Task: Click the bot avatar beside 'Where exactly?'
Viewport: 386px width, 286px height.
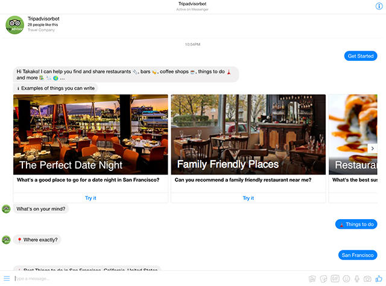Action: [x=6, y=240]
